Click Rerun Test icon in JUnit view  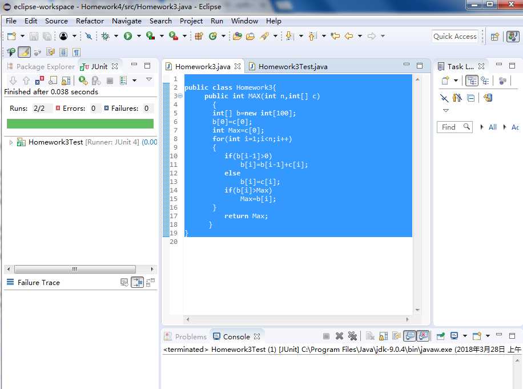click(83, 81)
